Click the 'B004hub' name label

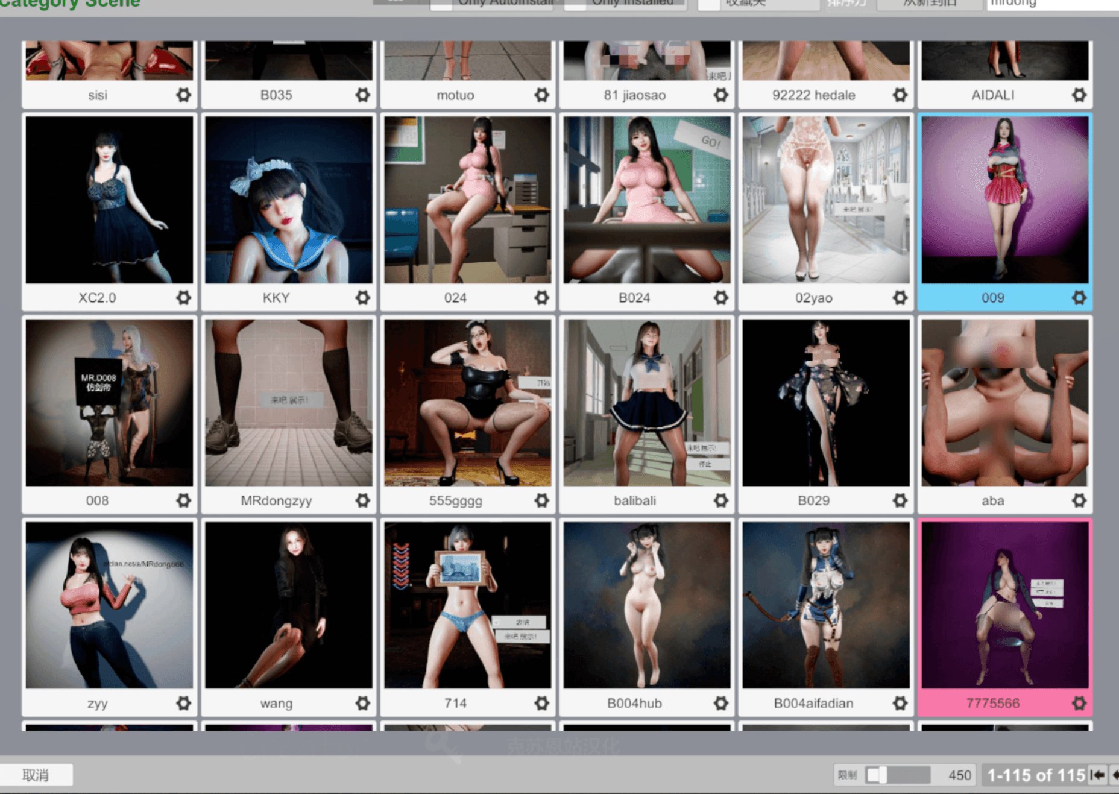point(634,703)
